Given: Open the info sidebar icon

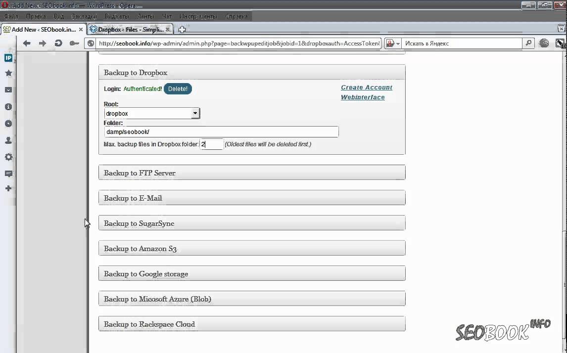Looking at the screenshot, I should click(x=8, y=107).
